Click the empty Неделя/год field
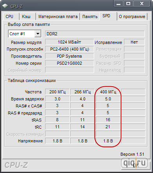The width and height of the screenshot is (153, 173). [134, 70]
